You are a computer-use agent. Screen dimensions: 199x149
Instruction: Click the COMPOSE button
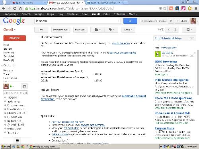(x=15, y=38)
